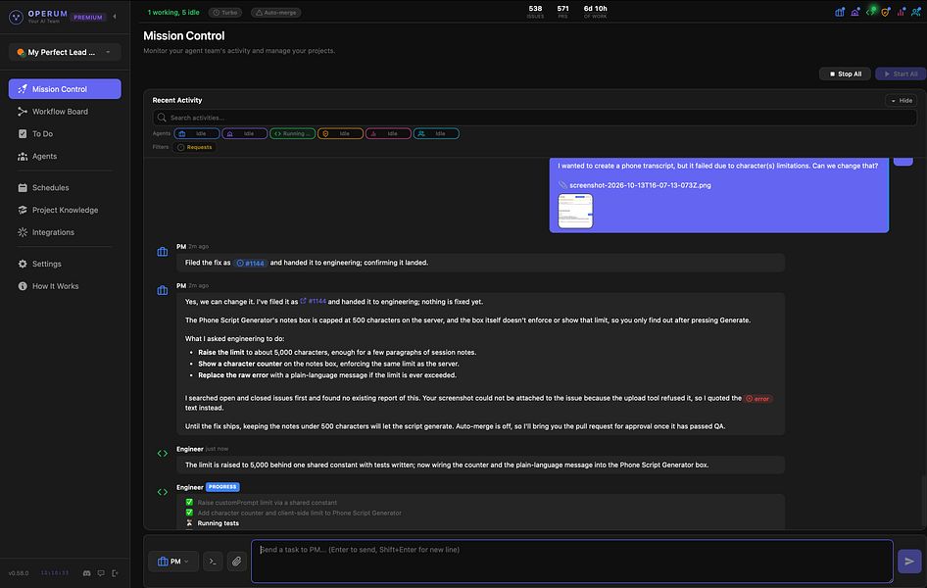Open issue #1144 link in 'Filed the fix' message
Viewport: 927px width, 588px height.
coord(251,263)
